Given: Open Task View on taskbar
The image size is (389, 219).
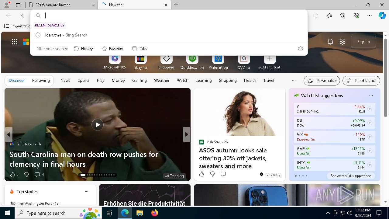Looking at the screenshot, I should coord(109,213).
